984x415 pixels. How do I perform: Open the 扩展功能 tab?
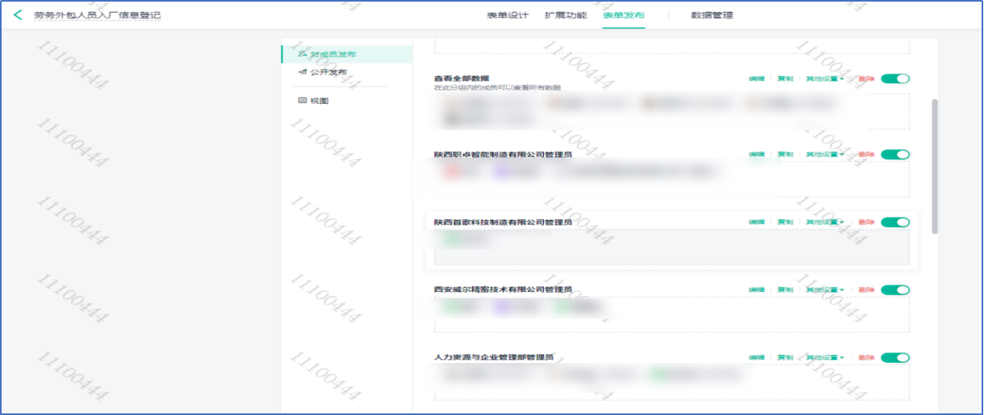566,15
